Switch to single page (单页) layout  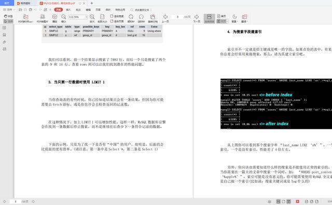point(222,16)
